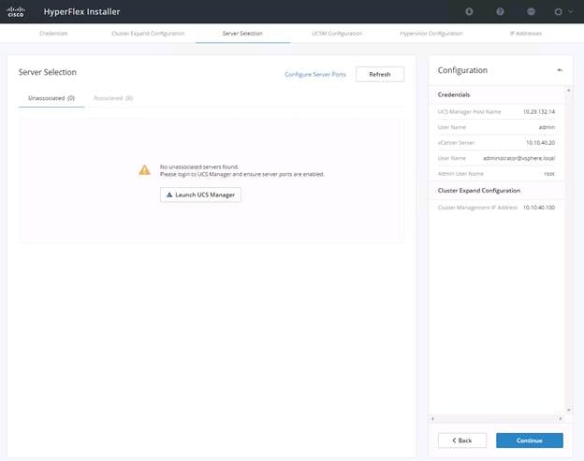Click left arrow of horizontal scrollbar
Image resolution: width=584 pixels, height=461 pixels.
[x=432, y=419]
